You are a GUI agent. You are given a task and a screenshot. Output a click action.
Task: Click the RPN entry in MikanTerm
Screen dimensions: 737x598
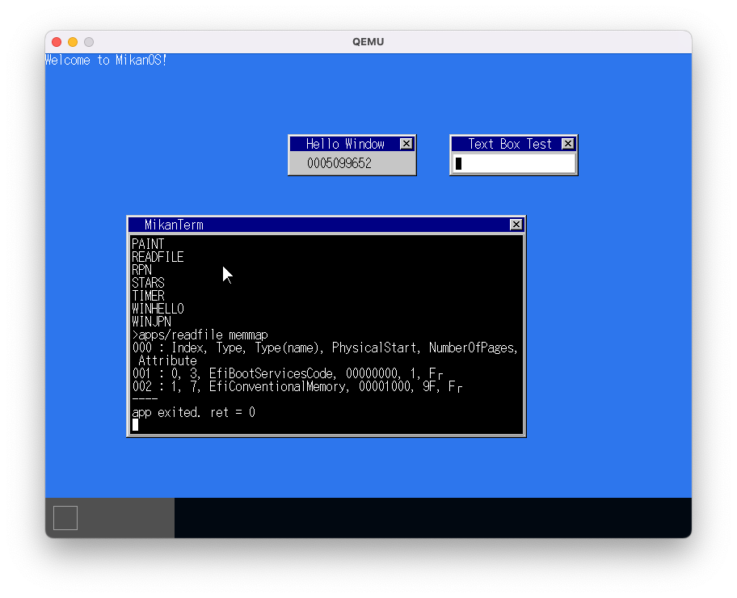(x=142, y=270)
